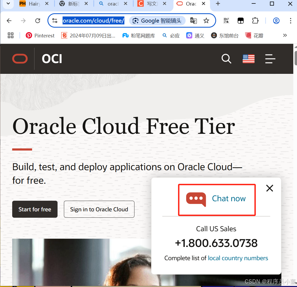Switch to the 新标 browser tab
This screenshot has width=297, height=287.
tap(70, 4)
